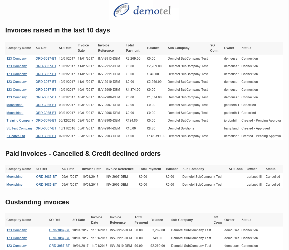Click the 'Created - Approved' status

(256, 128)
